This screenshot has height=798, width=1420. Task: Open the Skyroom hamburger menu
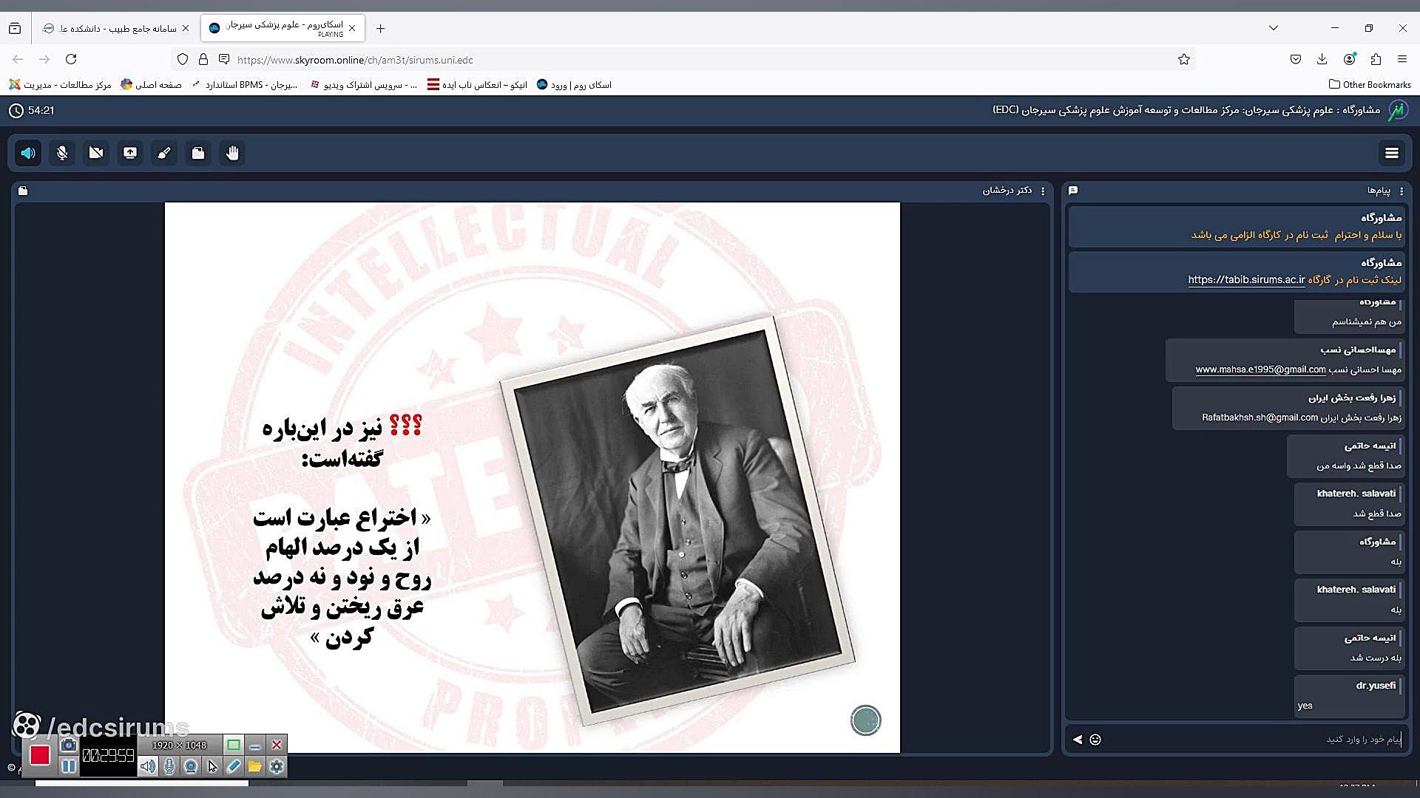1391,153
